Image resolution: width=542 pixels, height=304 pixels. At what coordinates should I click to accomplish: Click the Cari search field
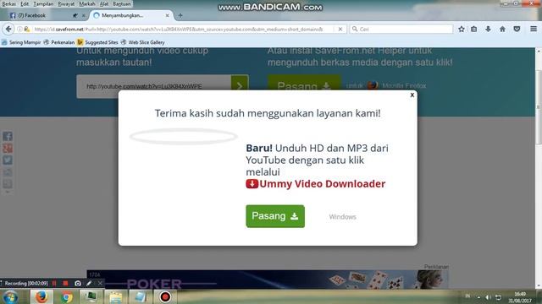pos(401,30)
